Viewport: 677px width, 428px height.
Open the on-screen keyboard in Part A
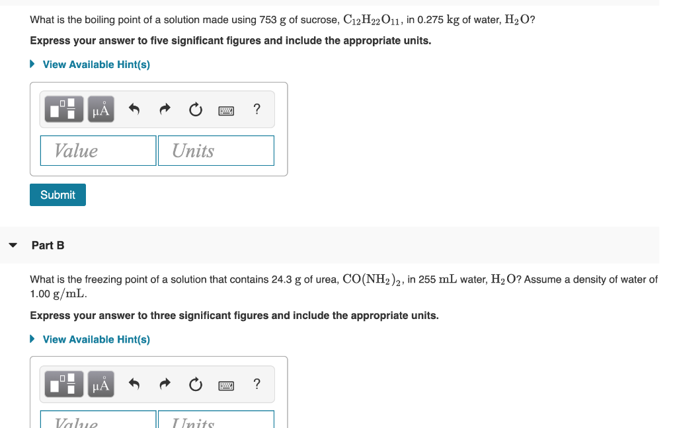click(226, 110)
